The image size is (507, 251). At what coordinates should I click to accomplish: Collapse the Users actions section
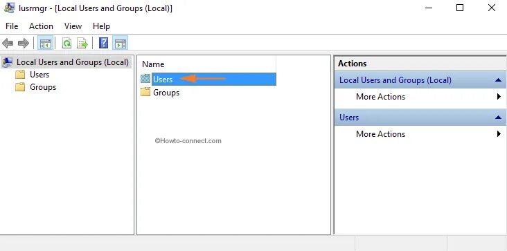point(498,118)
